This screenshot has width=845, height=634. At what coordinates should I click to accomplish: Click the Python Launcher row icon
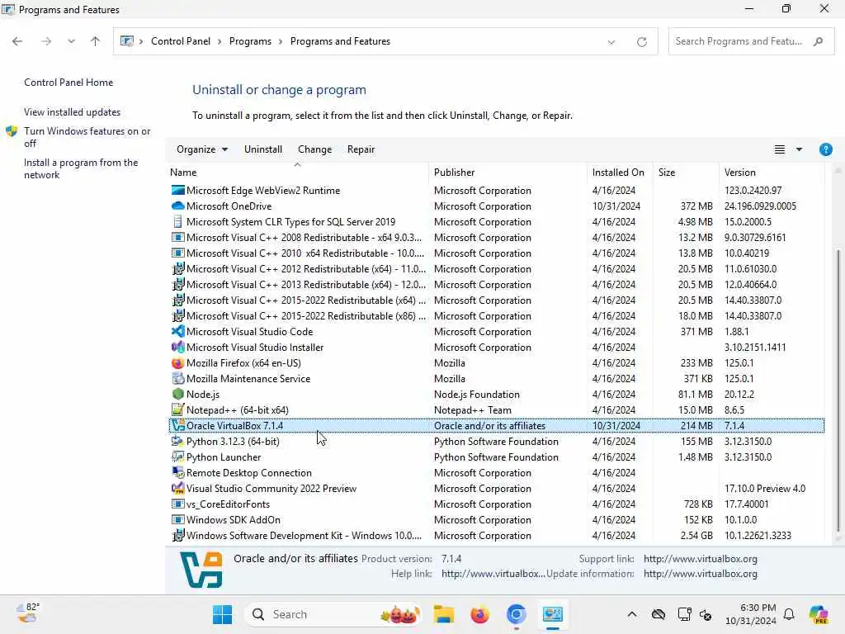[x=177, y=457]
